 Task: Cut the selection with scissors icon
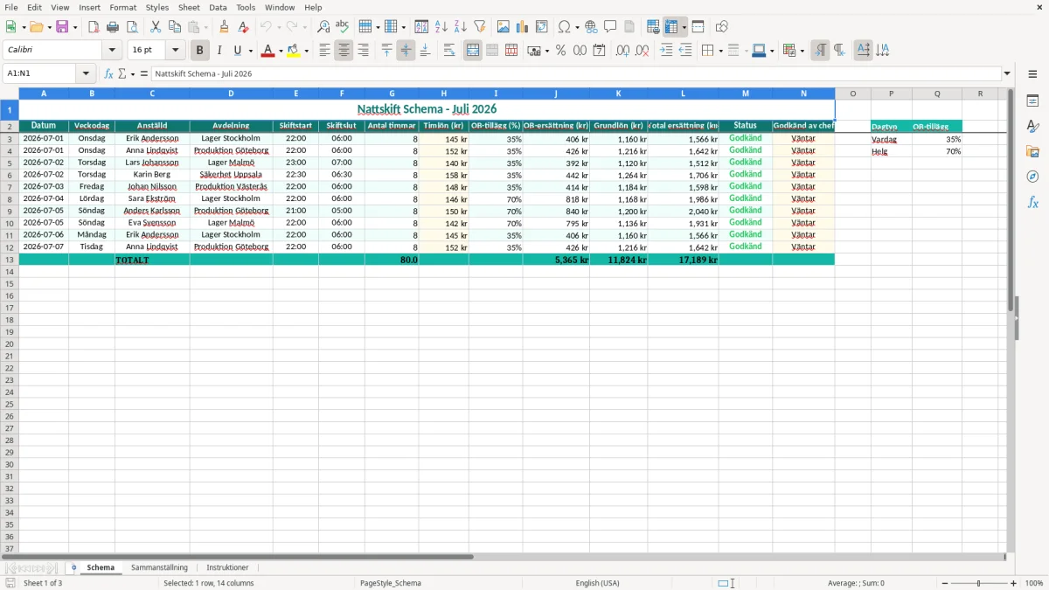pyautogui.click(x=156, y=27)
